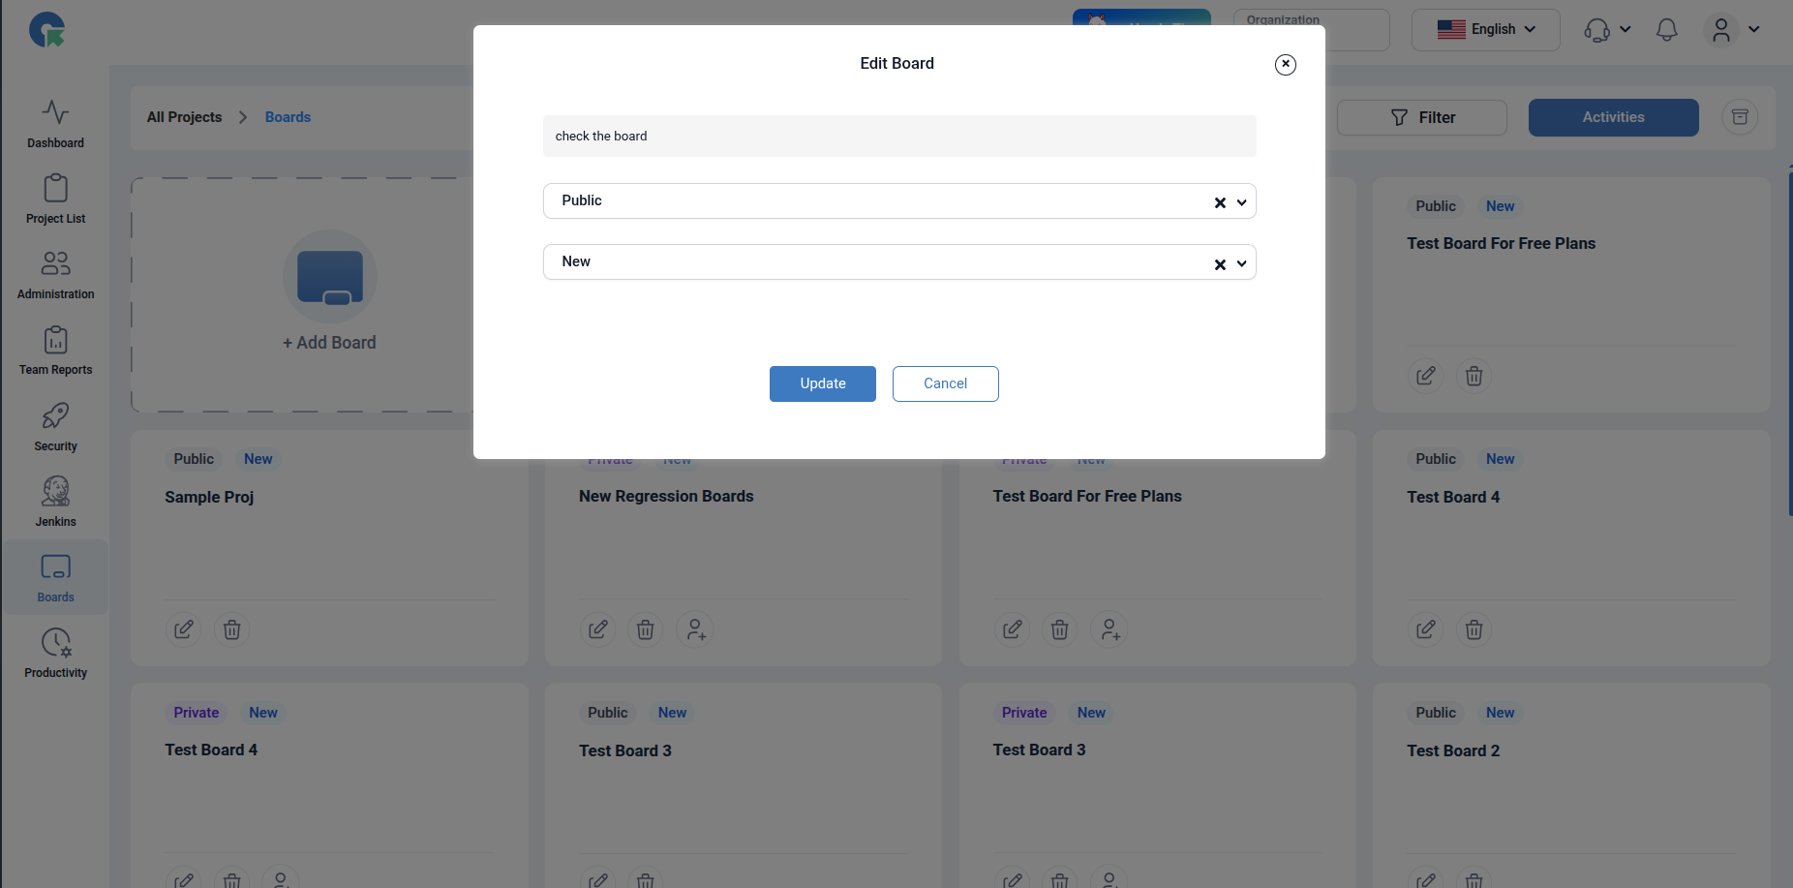Open the user profile menu
Viewport: 1793px width, 888px height.
pyautogui.click(x=1731, y=30)
